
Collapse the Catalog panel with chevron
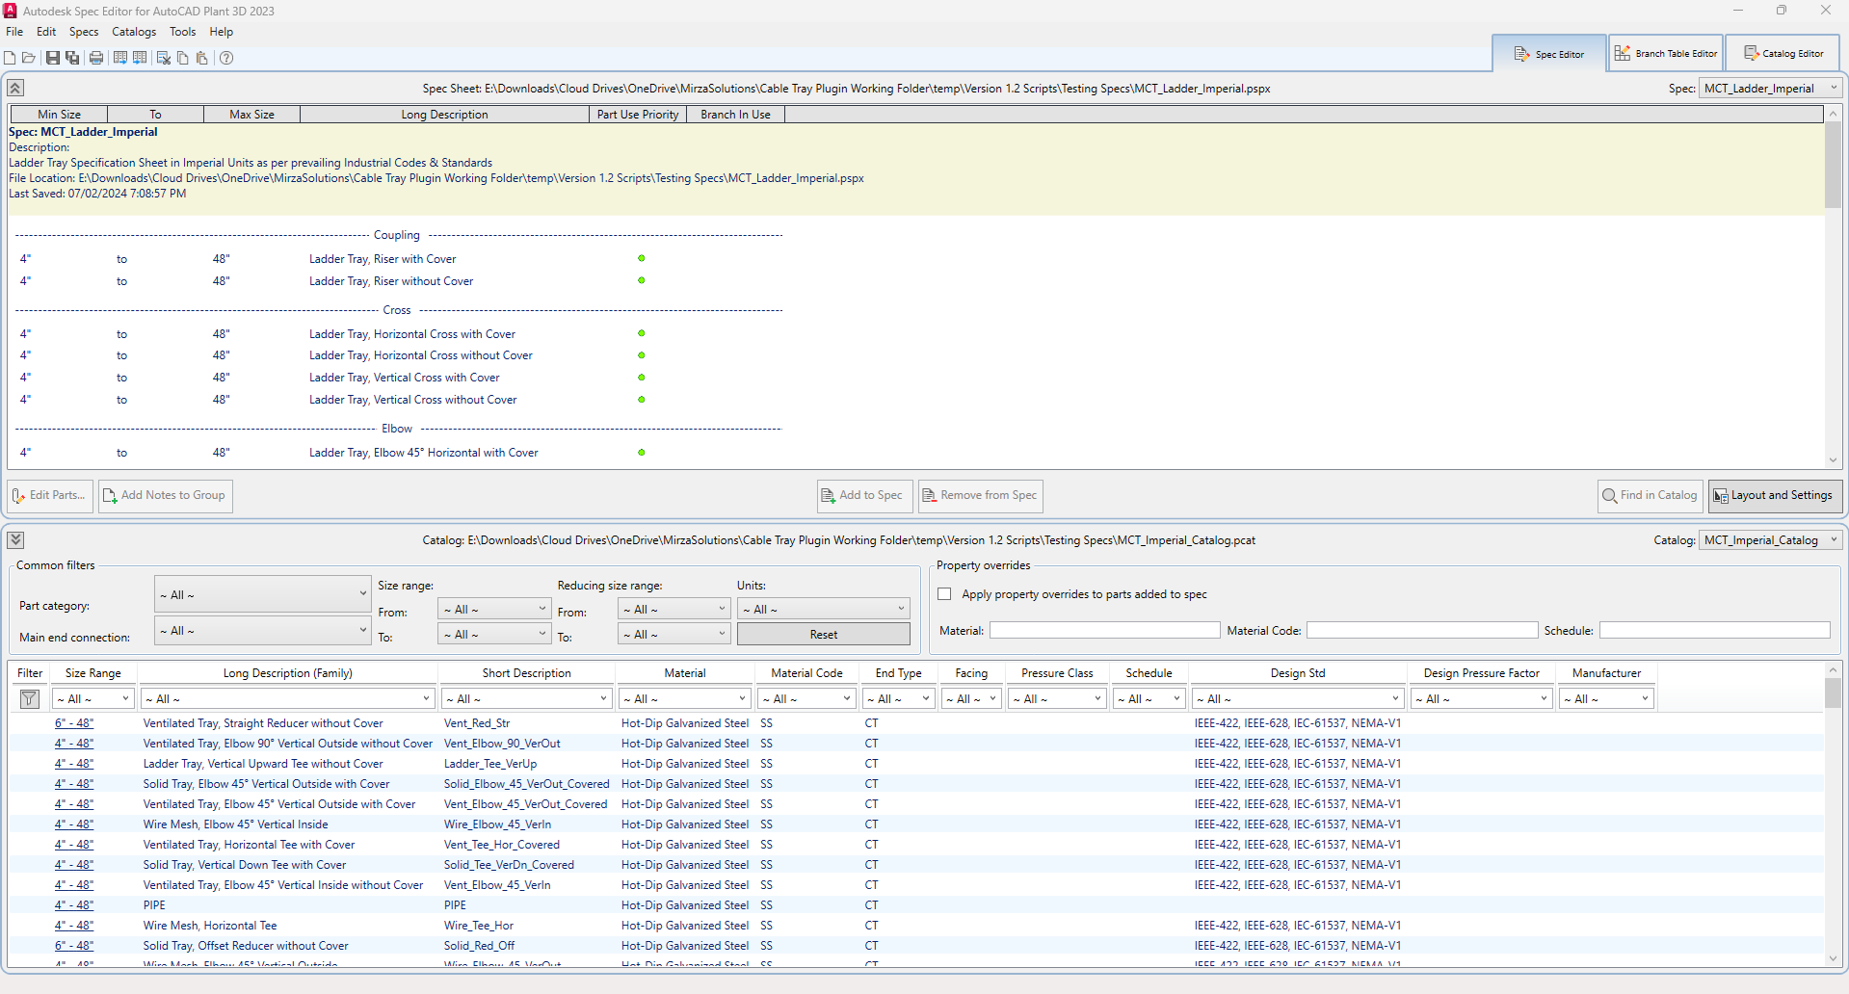tap(15, 540)
